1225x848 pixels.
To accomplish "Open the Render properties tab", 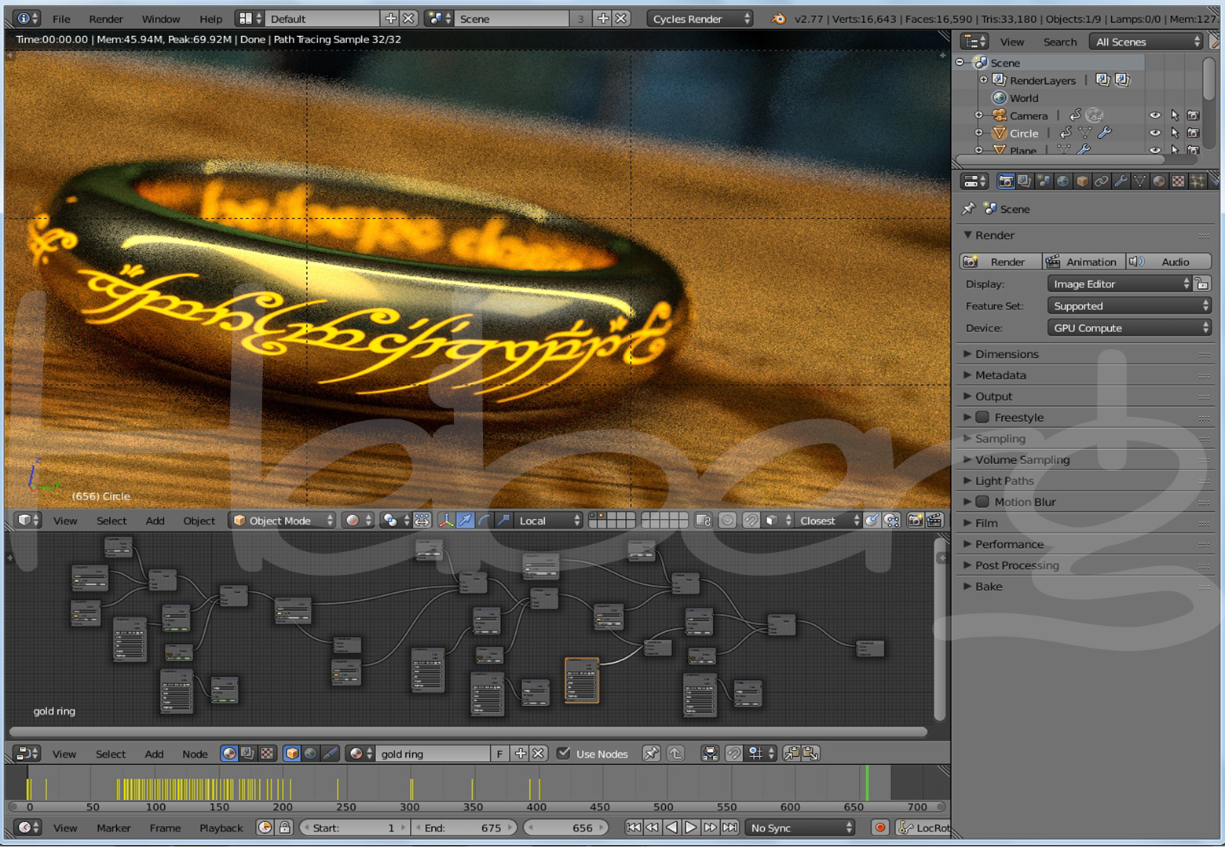I will [1005, 181].
